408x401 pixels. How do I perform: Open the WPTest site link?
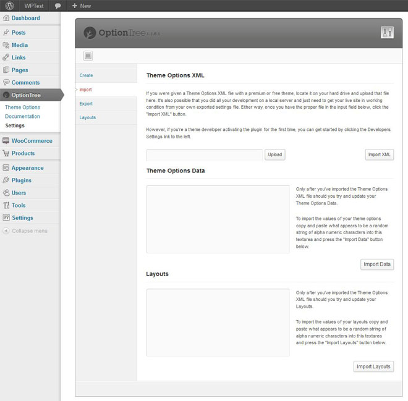click(34, 6)
